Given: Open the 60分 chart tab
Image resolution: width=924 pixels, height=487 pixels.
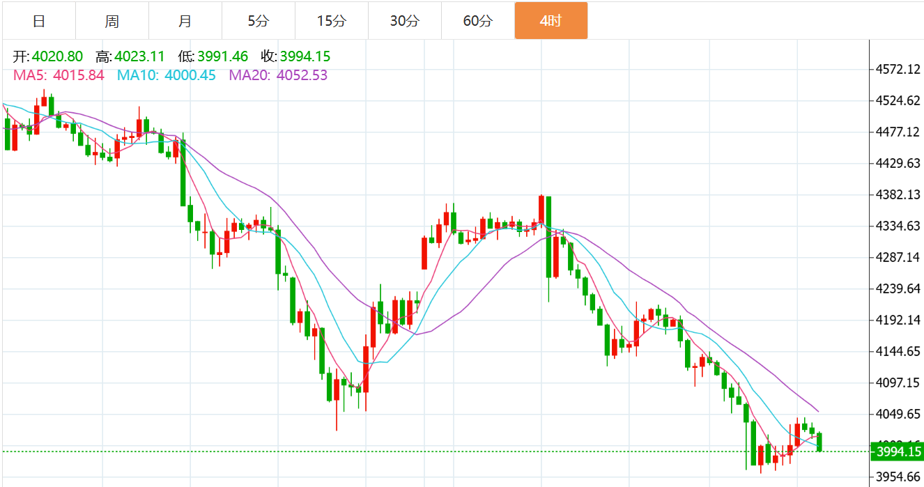Looking at the screenshot, I should click(478, 21).
